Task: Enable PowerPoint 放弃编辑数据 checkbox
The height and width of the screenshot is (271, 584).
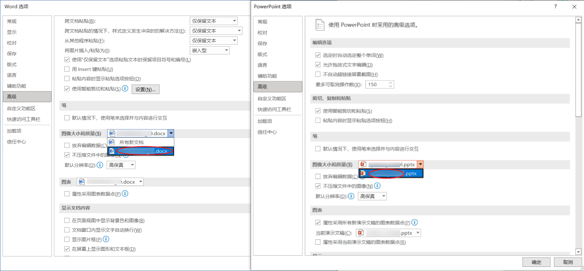Action: [x=318, y=176]
